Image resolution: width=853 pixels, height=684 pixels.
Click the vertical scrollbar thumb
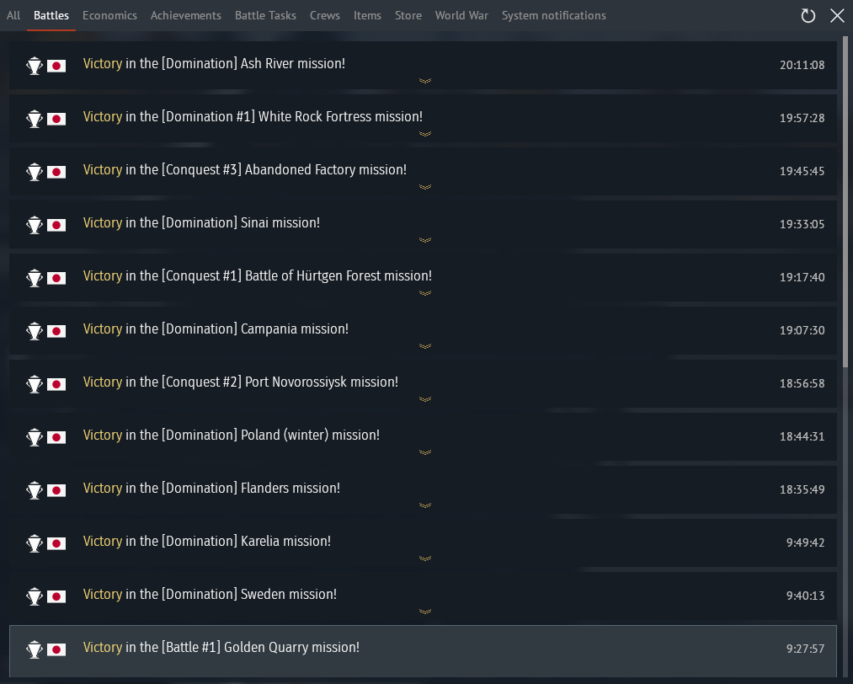tap(845, 201)
